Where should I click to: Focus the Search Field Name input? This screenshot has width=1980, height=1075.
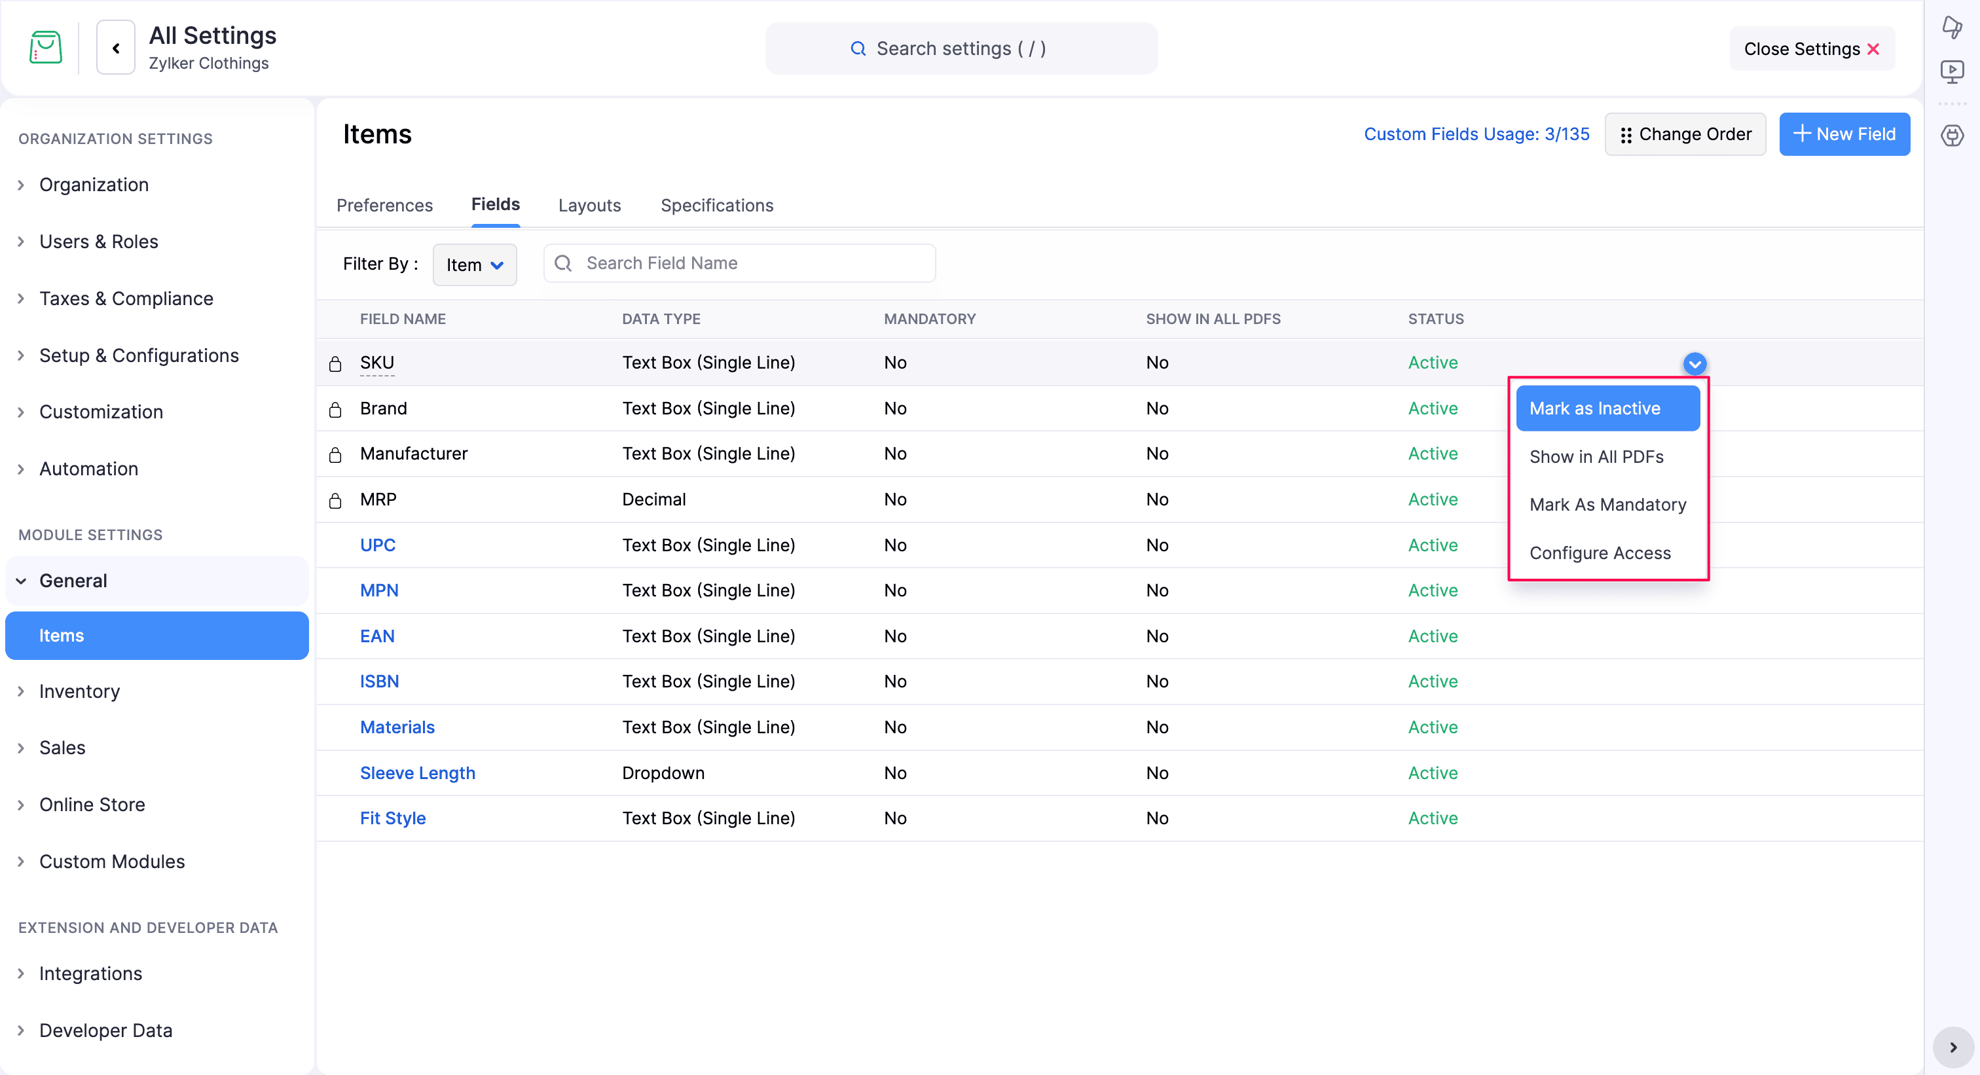click(739, 264)
